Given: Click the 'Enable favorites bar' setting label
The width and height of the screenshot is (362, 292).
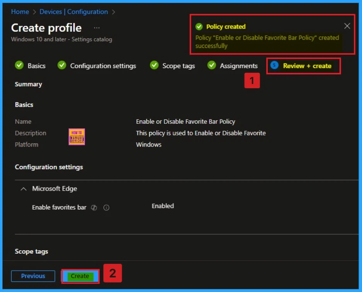Looking at the screenshot, I should 59,207.
